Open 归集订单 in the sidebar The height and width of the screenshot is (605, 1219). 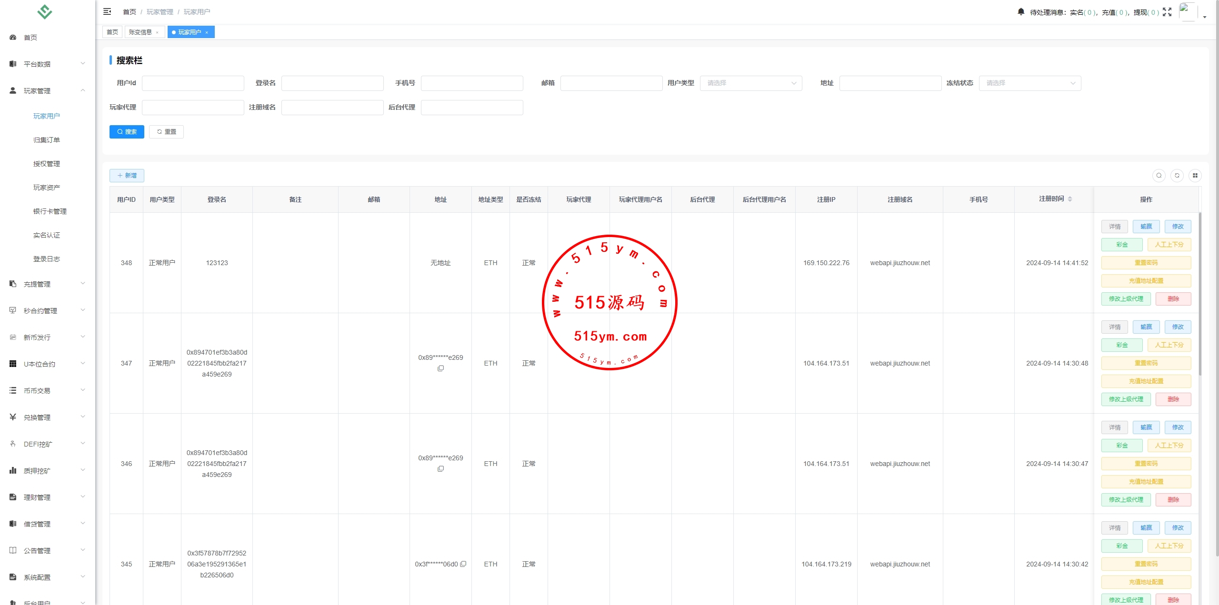tap(47, 140)
